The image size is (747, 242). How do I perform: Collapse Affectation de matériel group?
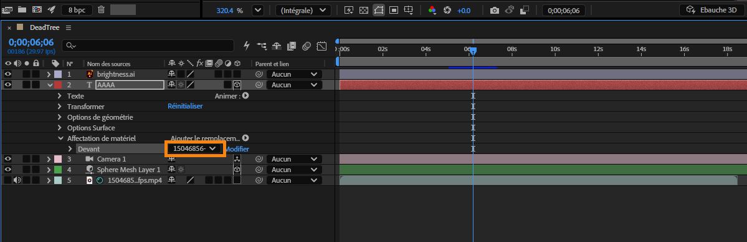pos(60,138)
